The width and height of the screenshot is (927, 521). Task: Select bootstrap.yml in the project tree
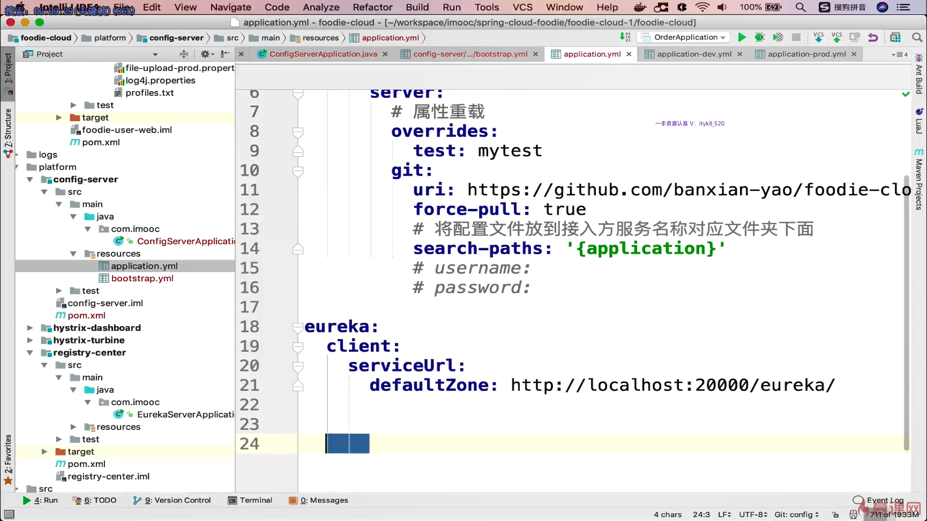click(142, 278)
